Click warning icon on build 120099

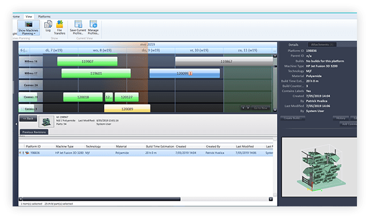(x=191, y=73)
